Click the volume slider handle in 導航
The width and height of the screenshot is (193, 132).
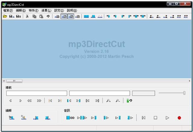point(184,93)
